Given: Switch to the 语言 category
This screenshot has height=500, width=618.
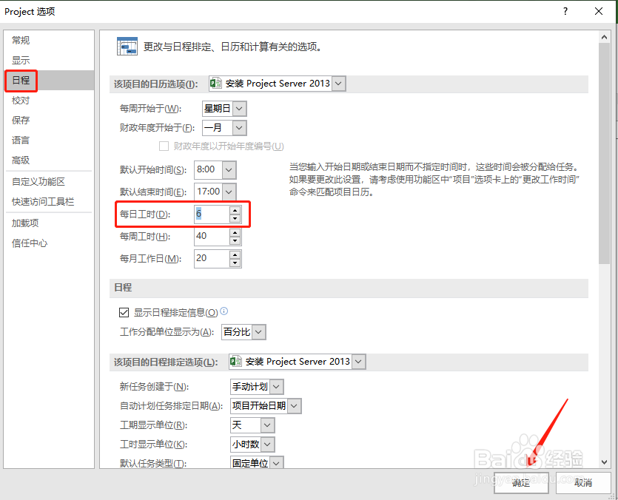Looking at the screenshot, I should pos(50,141).
